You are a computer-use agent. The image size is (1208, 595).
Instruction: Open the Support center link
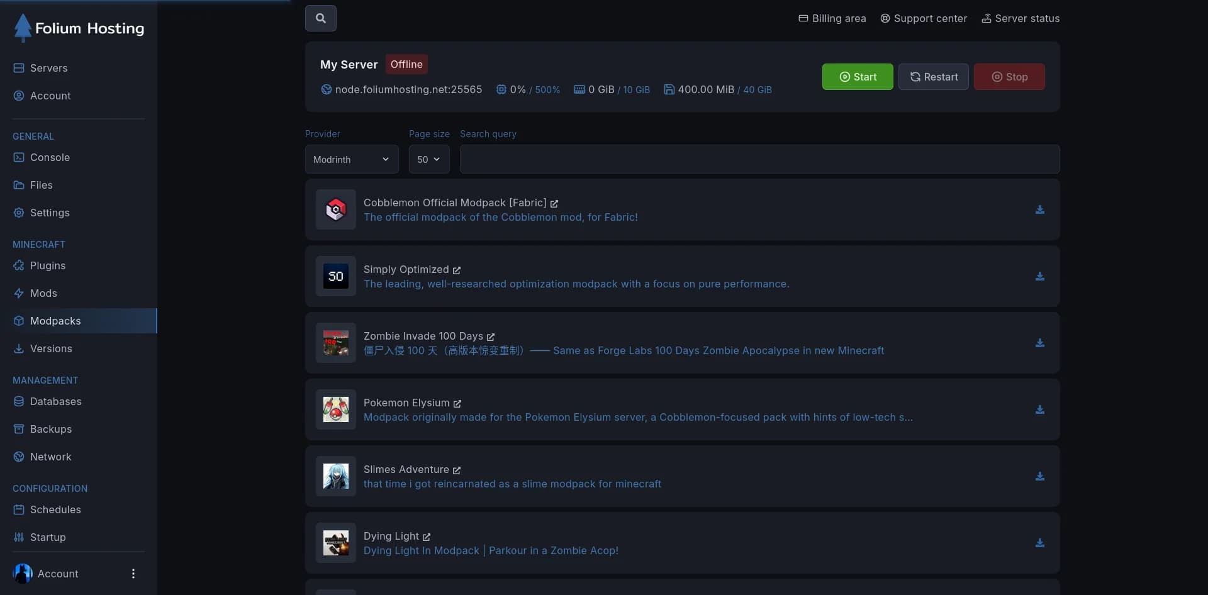pyautogui.click(x=923, y=18)
